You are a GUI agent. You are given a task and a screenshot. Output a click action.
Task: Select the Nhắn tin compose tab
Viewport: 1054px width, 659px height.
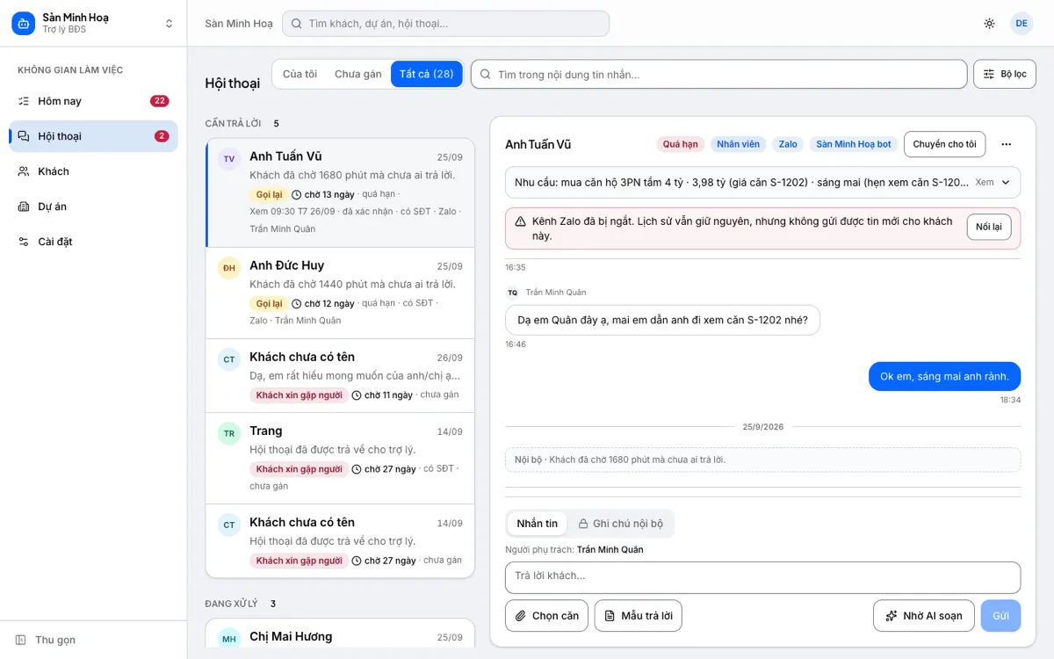point(538,524)
